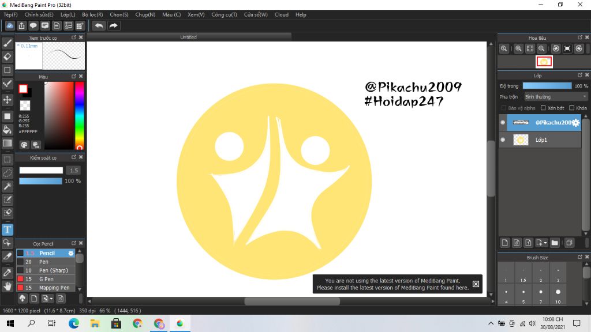Select the Mapping Pen brush

click(x=46, y=288)
